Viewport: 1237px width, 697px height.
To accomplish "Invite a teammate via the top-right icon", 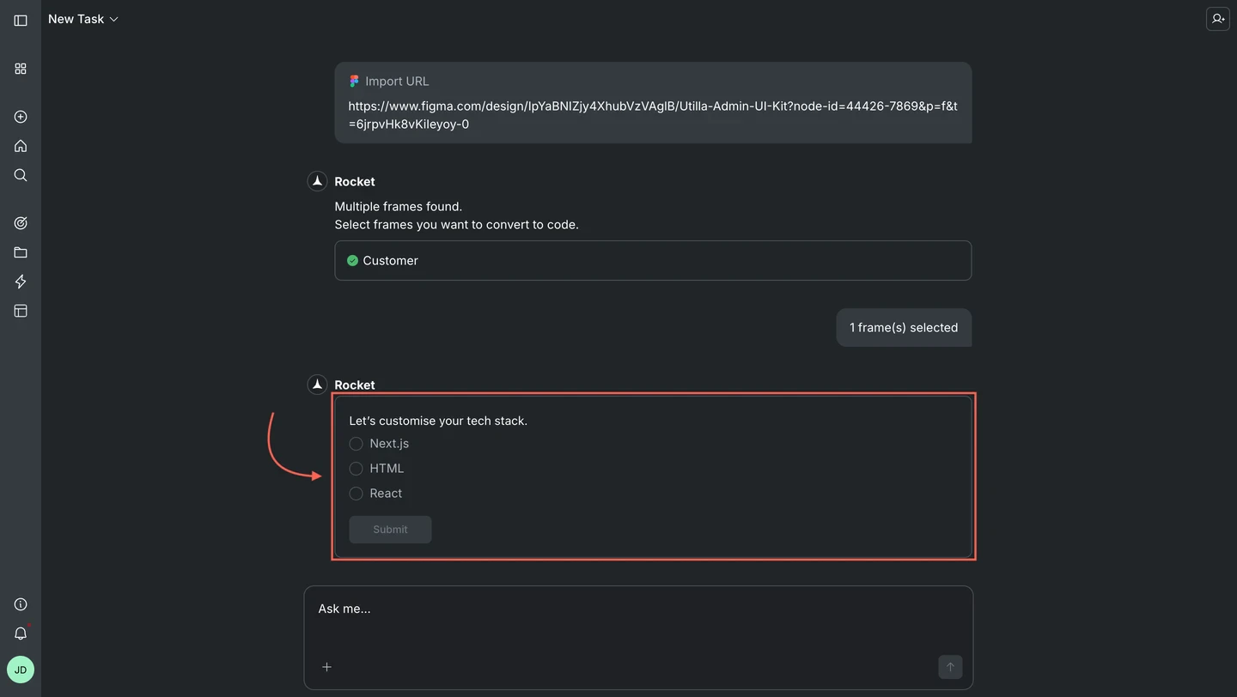I will (x=1217, y=18).
